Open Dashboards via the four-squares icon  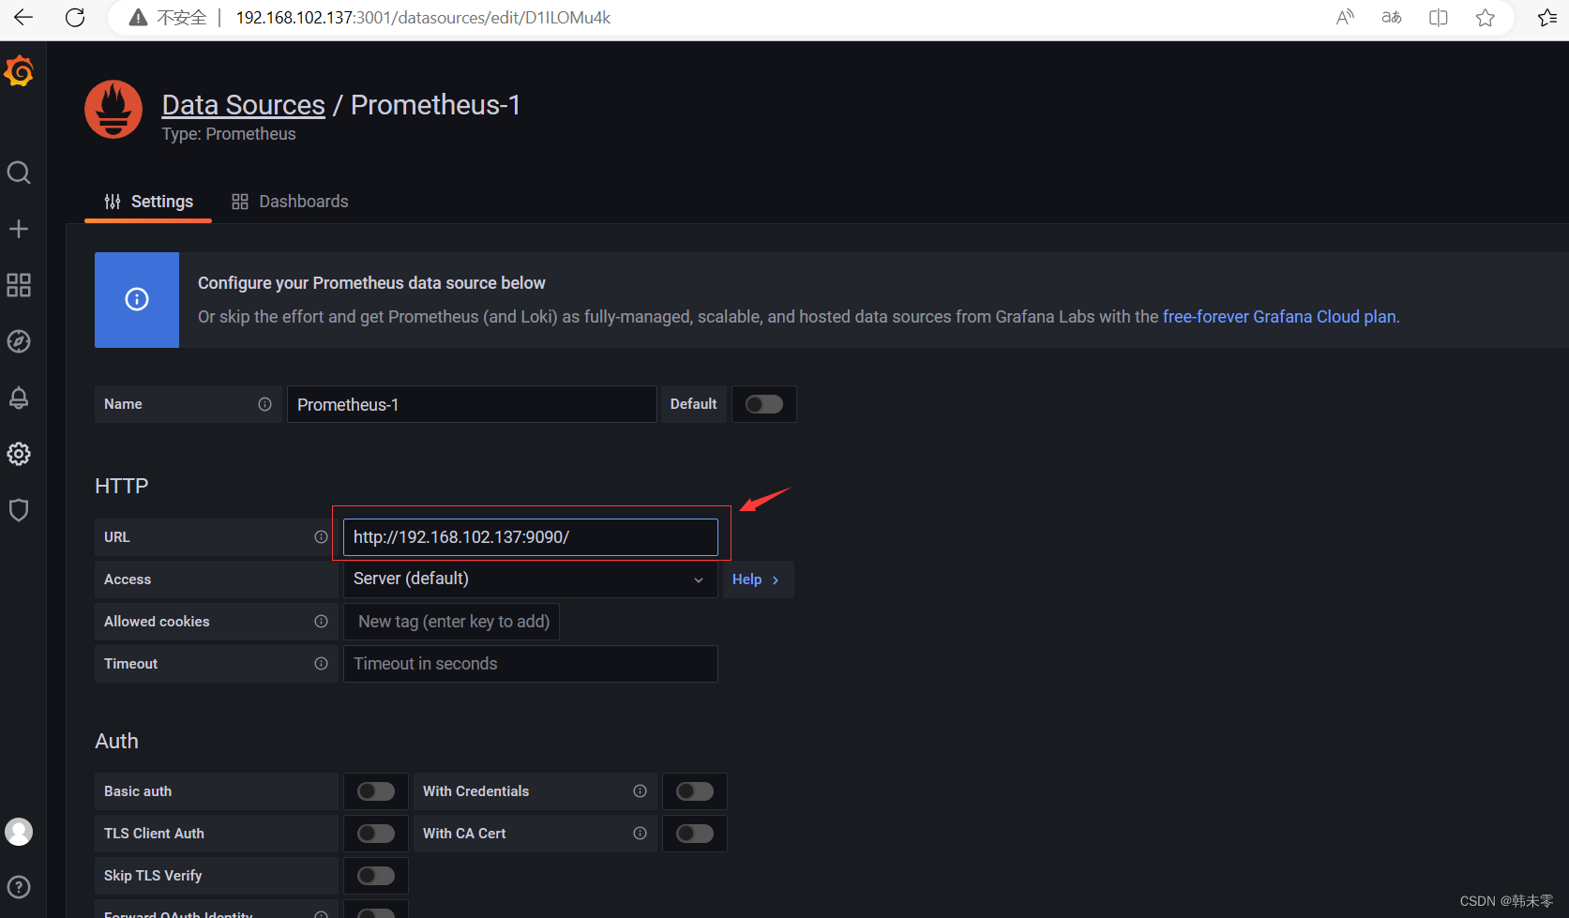pos(19,285)
